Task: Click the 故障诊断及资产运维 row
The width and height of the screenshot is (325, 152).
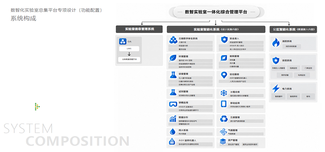Action: pyautogui.click(x=190, y=85)
